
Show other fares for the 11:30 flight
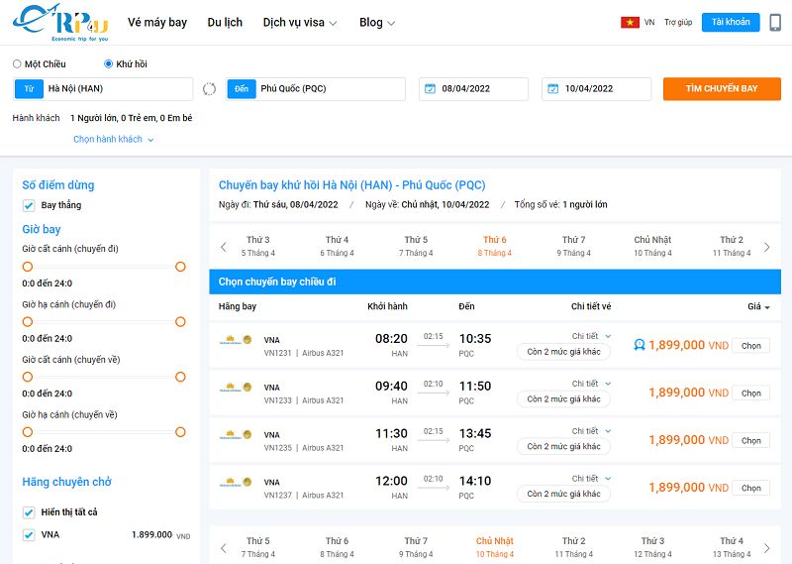tap(563, 447)
